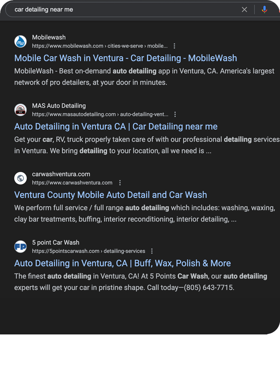Click the Mobilewash site name

tap(49, 38)
